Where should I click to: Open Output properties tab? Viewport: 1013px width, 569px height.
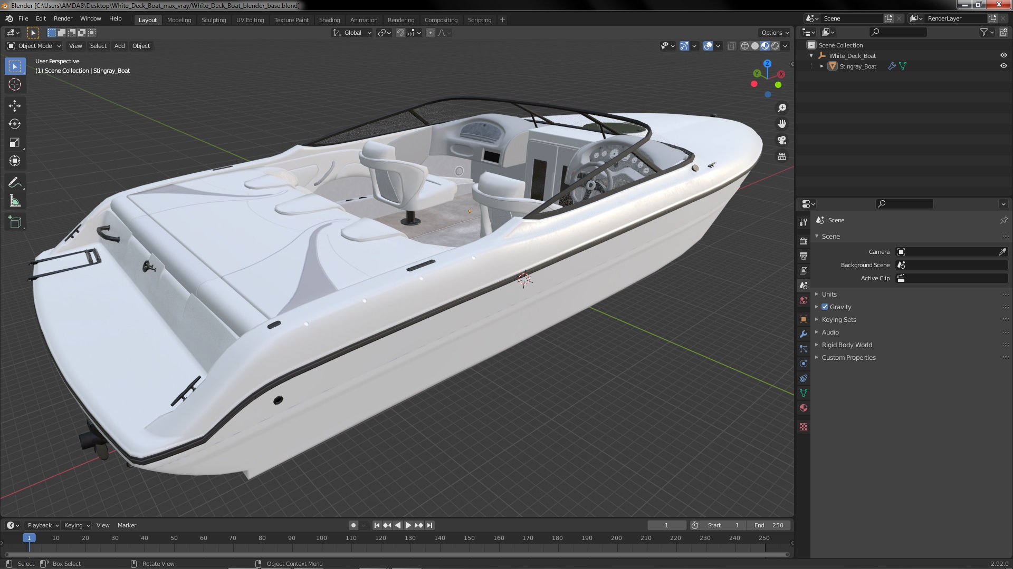(x=804, y=256)
